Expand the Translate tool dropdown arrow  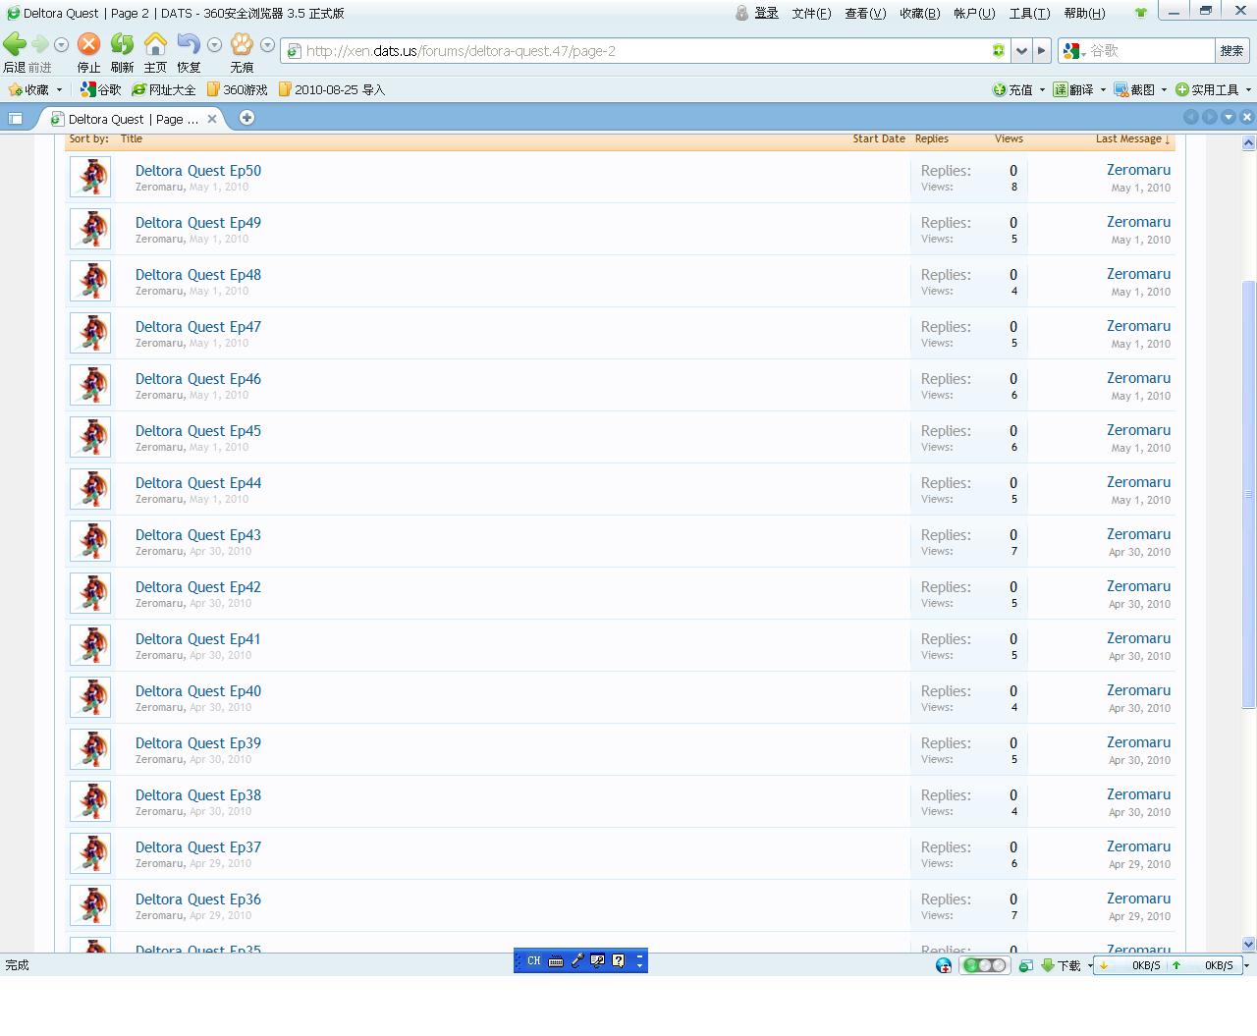pos(1103,89)
